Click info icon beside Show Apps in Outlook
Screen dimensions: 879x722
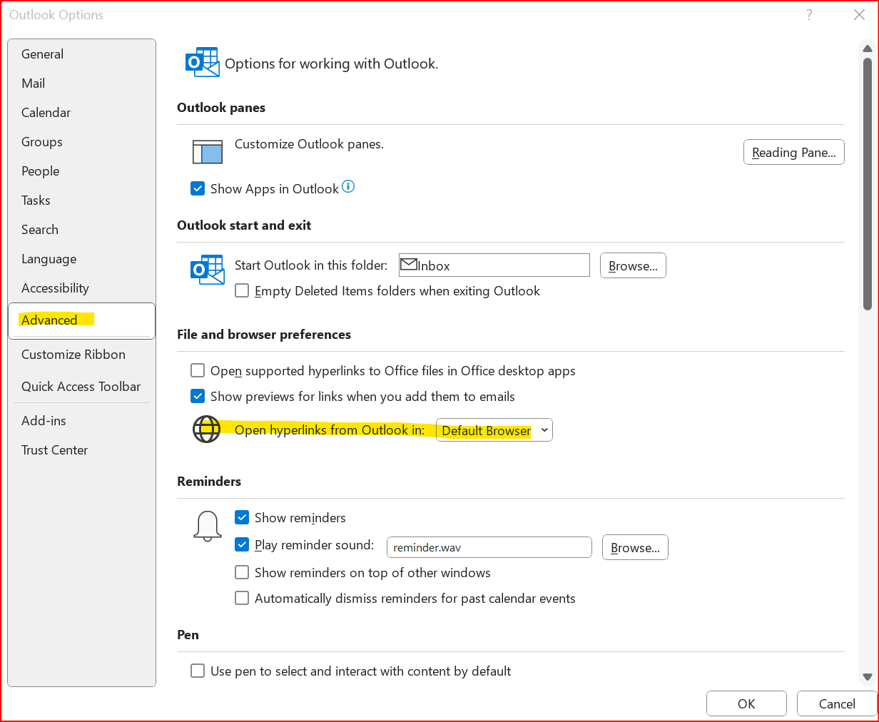348,187
